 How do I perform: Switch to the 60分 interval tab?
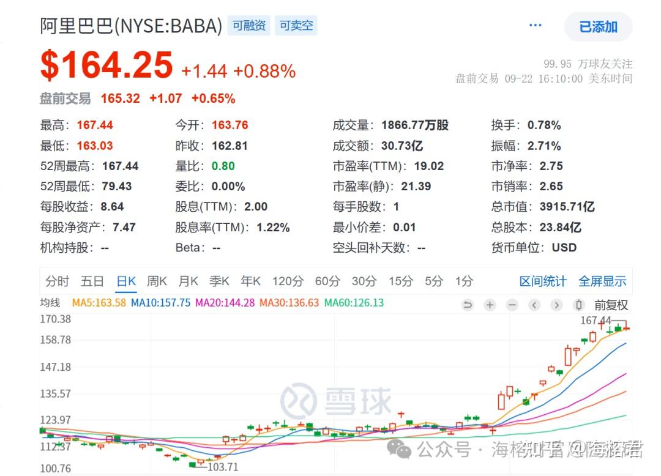pyautogui.click(x=327, y=281)
